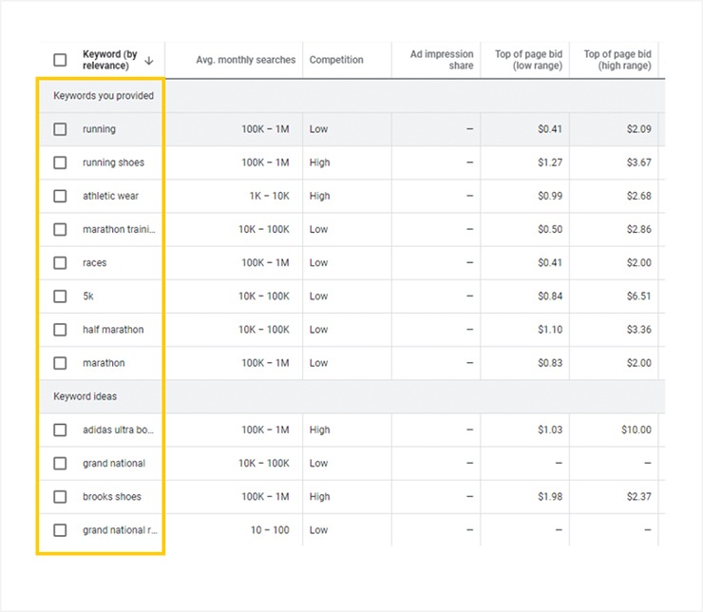Click the Competition column header

pos(336,60)
